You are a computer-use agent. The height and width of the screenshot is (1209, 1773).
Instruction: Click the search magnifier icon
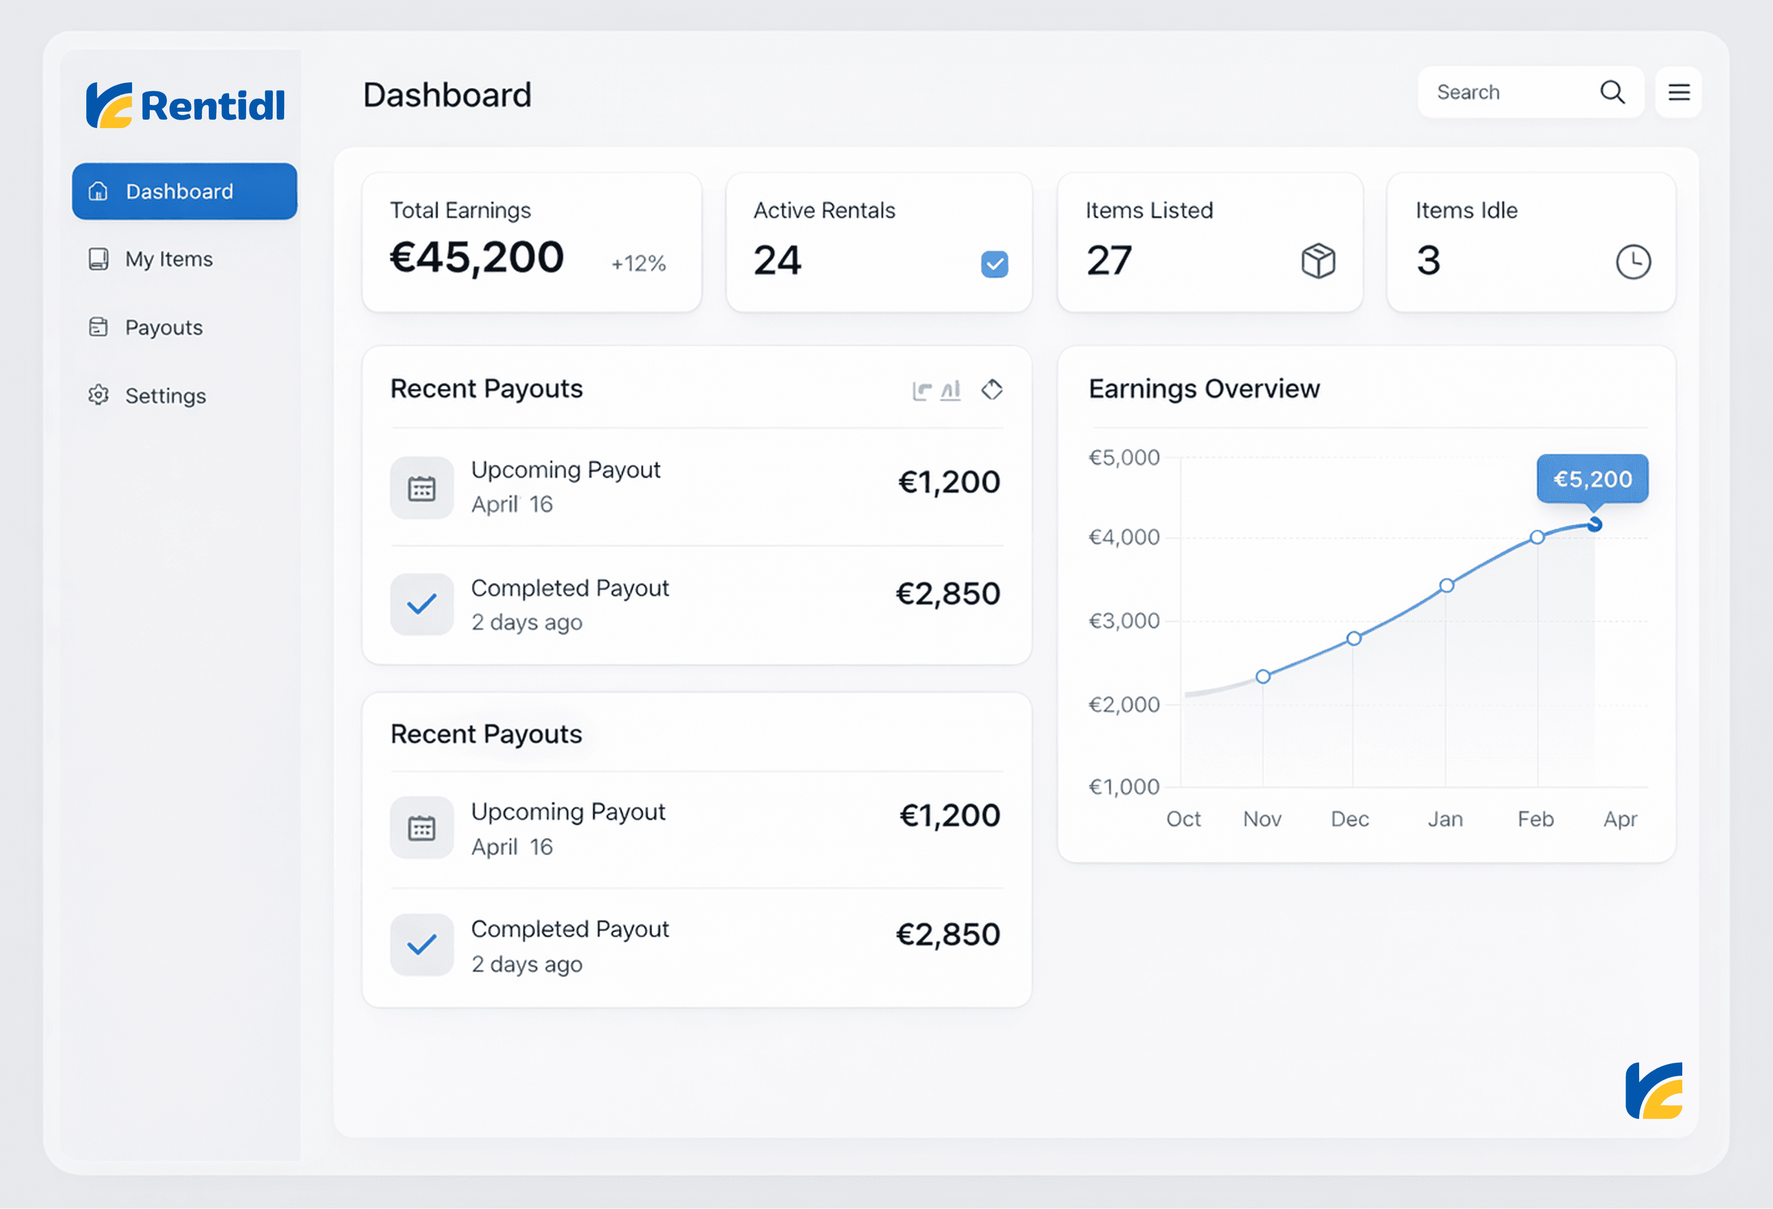tap(1612, 92)
